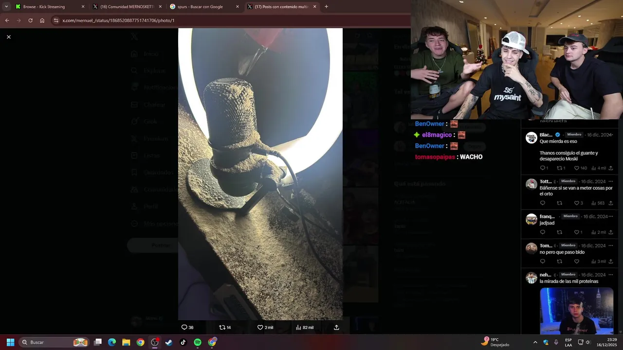Repost Blac...'s Thanos comment

pos(561,168)
